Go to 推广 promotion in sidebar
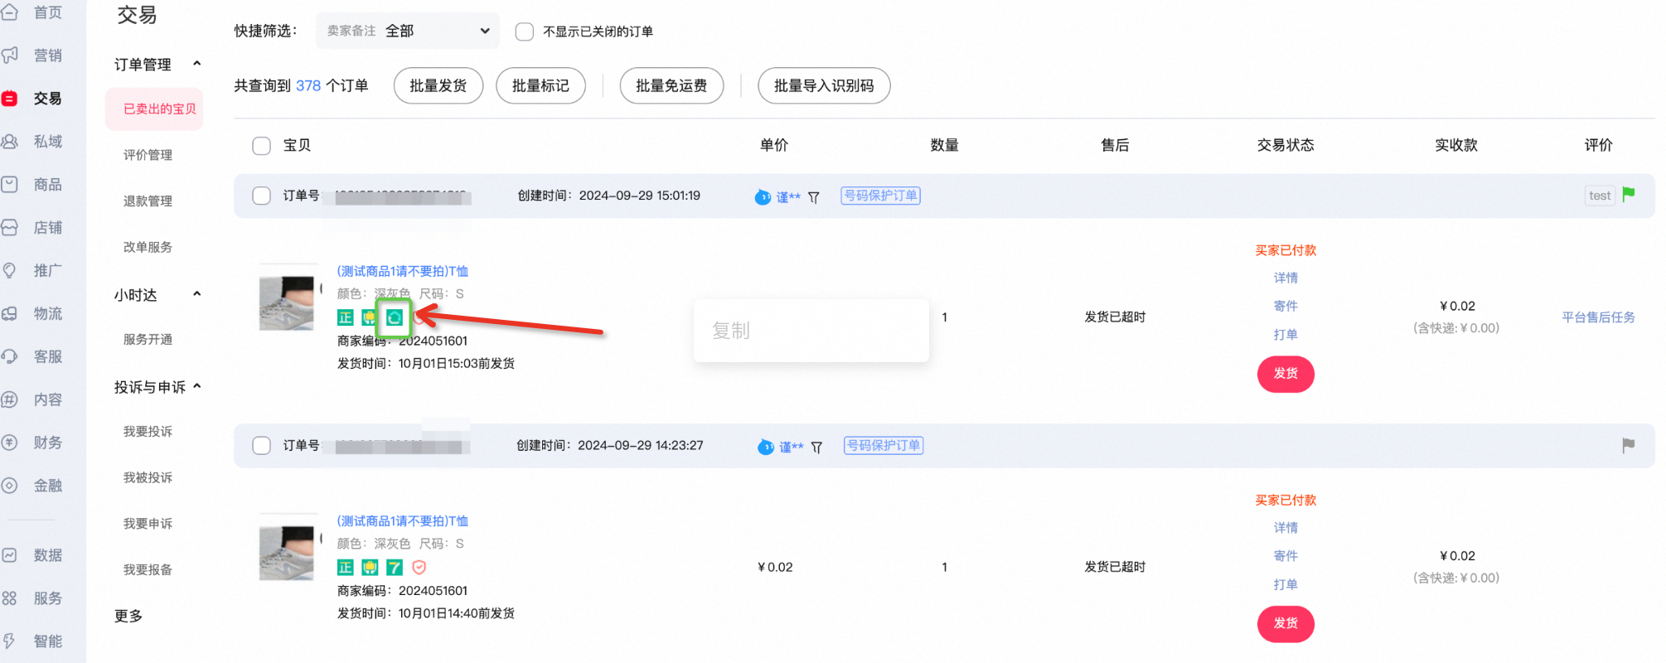Screen dimensions: 1666x663 tap(33, 271)
